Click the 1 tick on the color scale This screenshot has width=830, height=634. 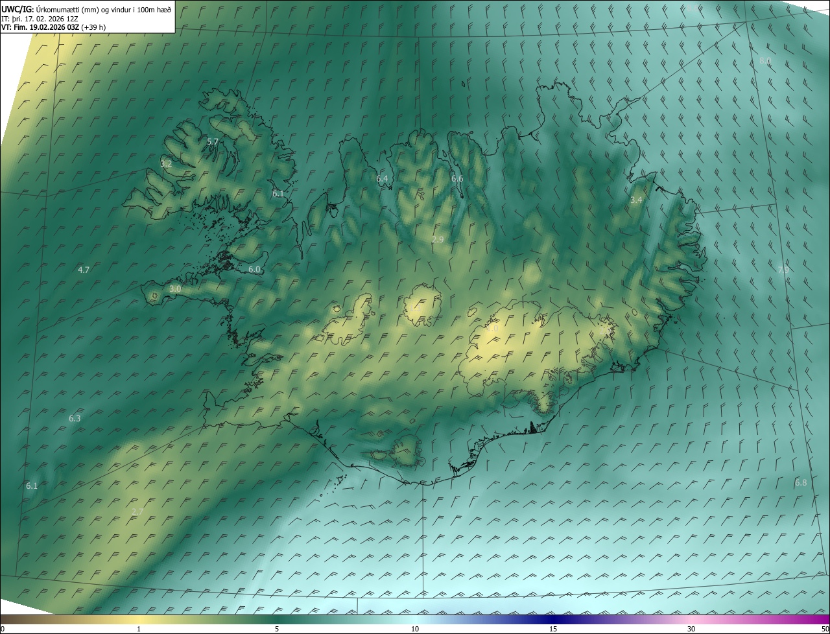[x=139, y=629]
